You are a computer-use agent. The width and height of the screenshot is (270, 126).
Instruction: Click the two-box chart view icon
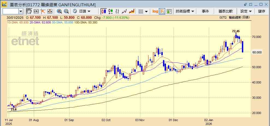(x=36, y=11)
